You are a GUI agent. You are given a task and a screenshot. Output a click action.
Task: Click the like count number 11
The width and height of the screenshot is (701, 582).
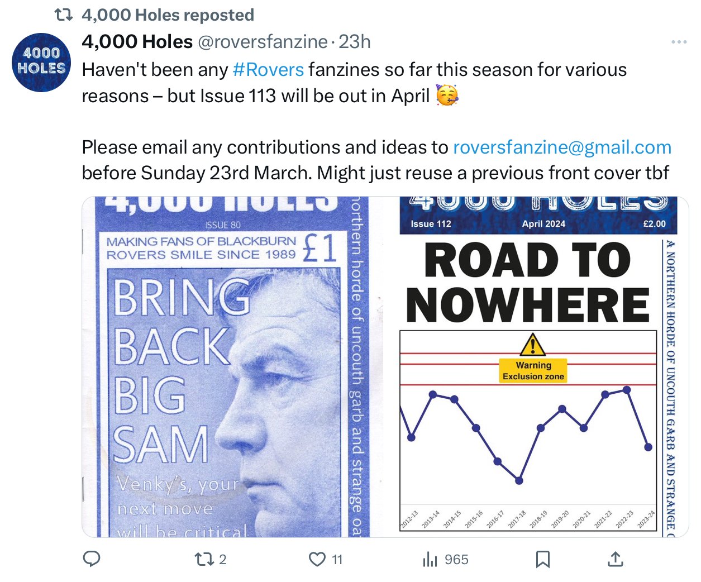tap(337, 560)
